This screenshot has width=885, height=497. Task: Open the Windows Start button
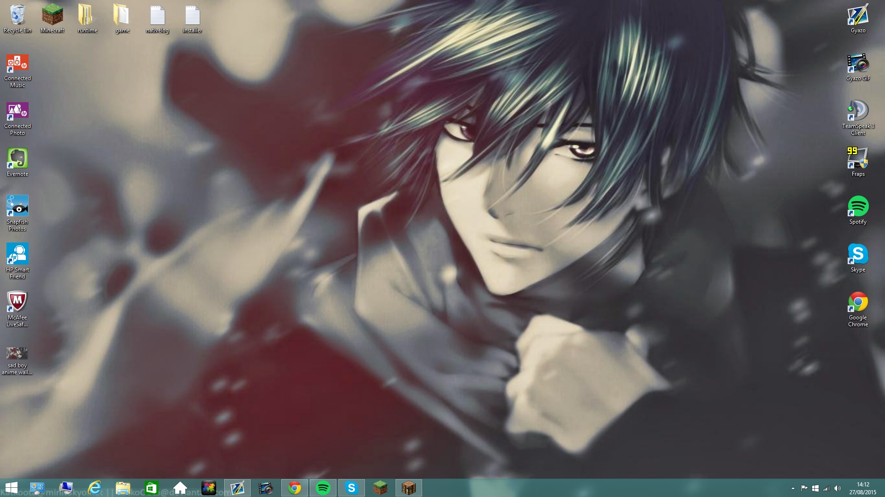coord(11,488)
